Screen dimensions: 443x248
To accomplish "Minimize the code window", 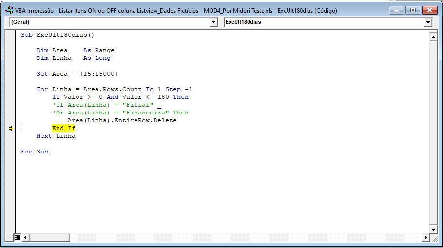I will pyautogui.click(x=396, y=10).
